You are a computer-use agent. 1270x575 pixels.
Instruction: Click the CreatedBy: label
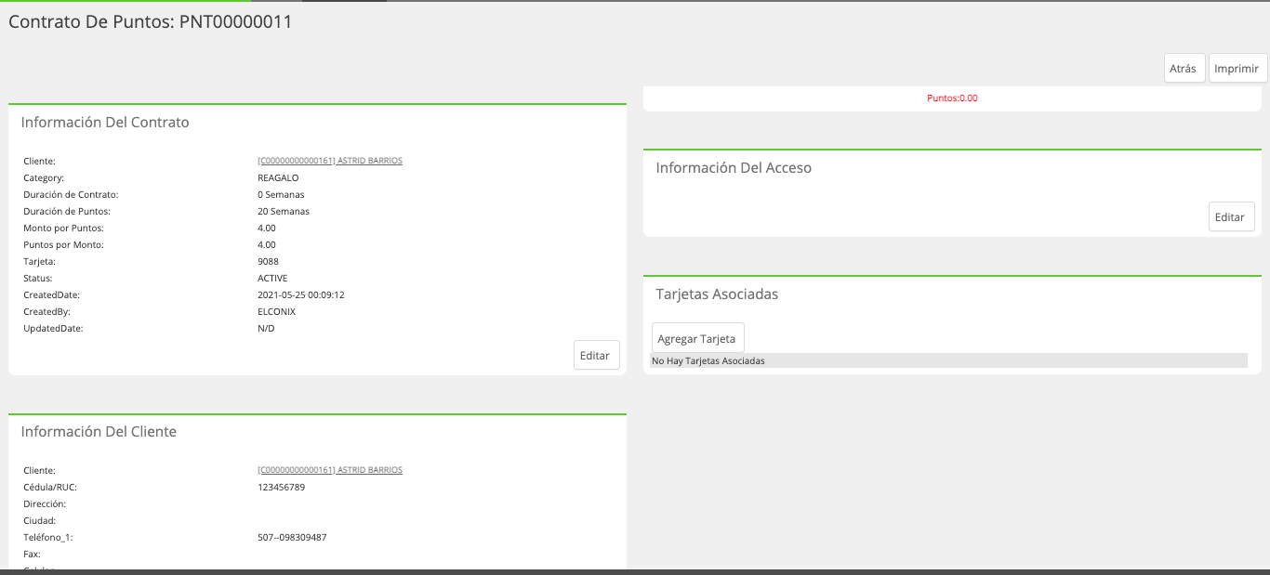tap(46, 311)
